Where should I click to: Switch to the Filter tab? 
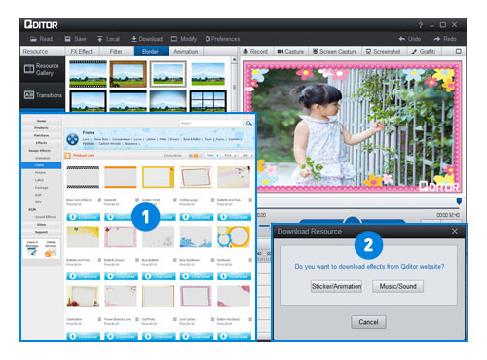tap(116, 52)
